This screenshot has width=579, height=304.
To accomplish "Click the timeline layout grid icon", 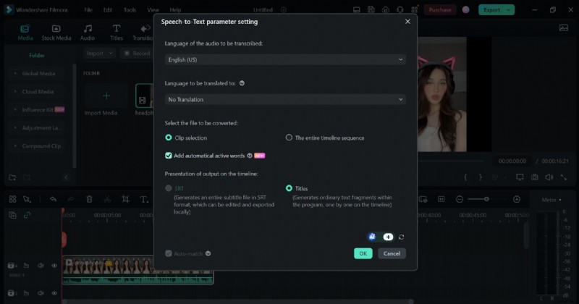I will click(12, 200).
